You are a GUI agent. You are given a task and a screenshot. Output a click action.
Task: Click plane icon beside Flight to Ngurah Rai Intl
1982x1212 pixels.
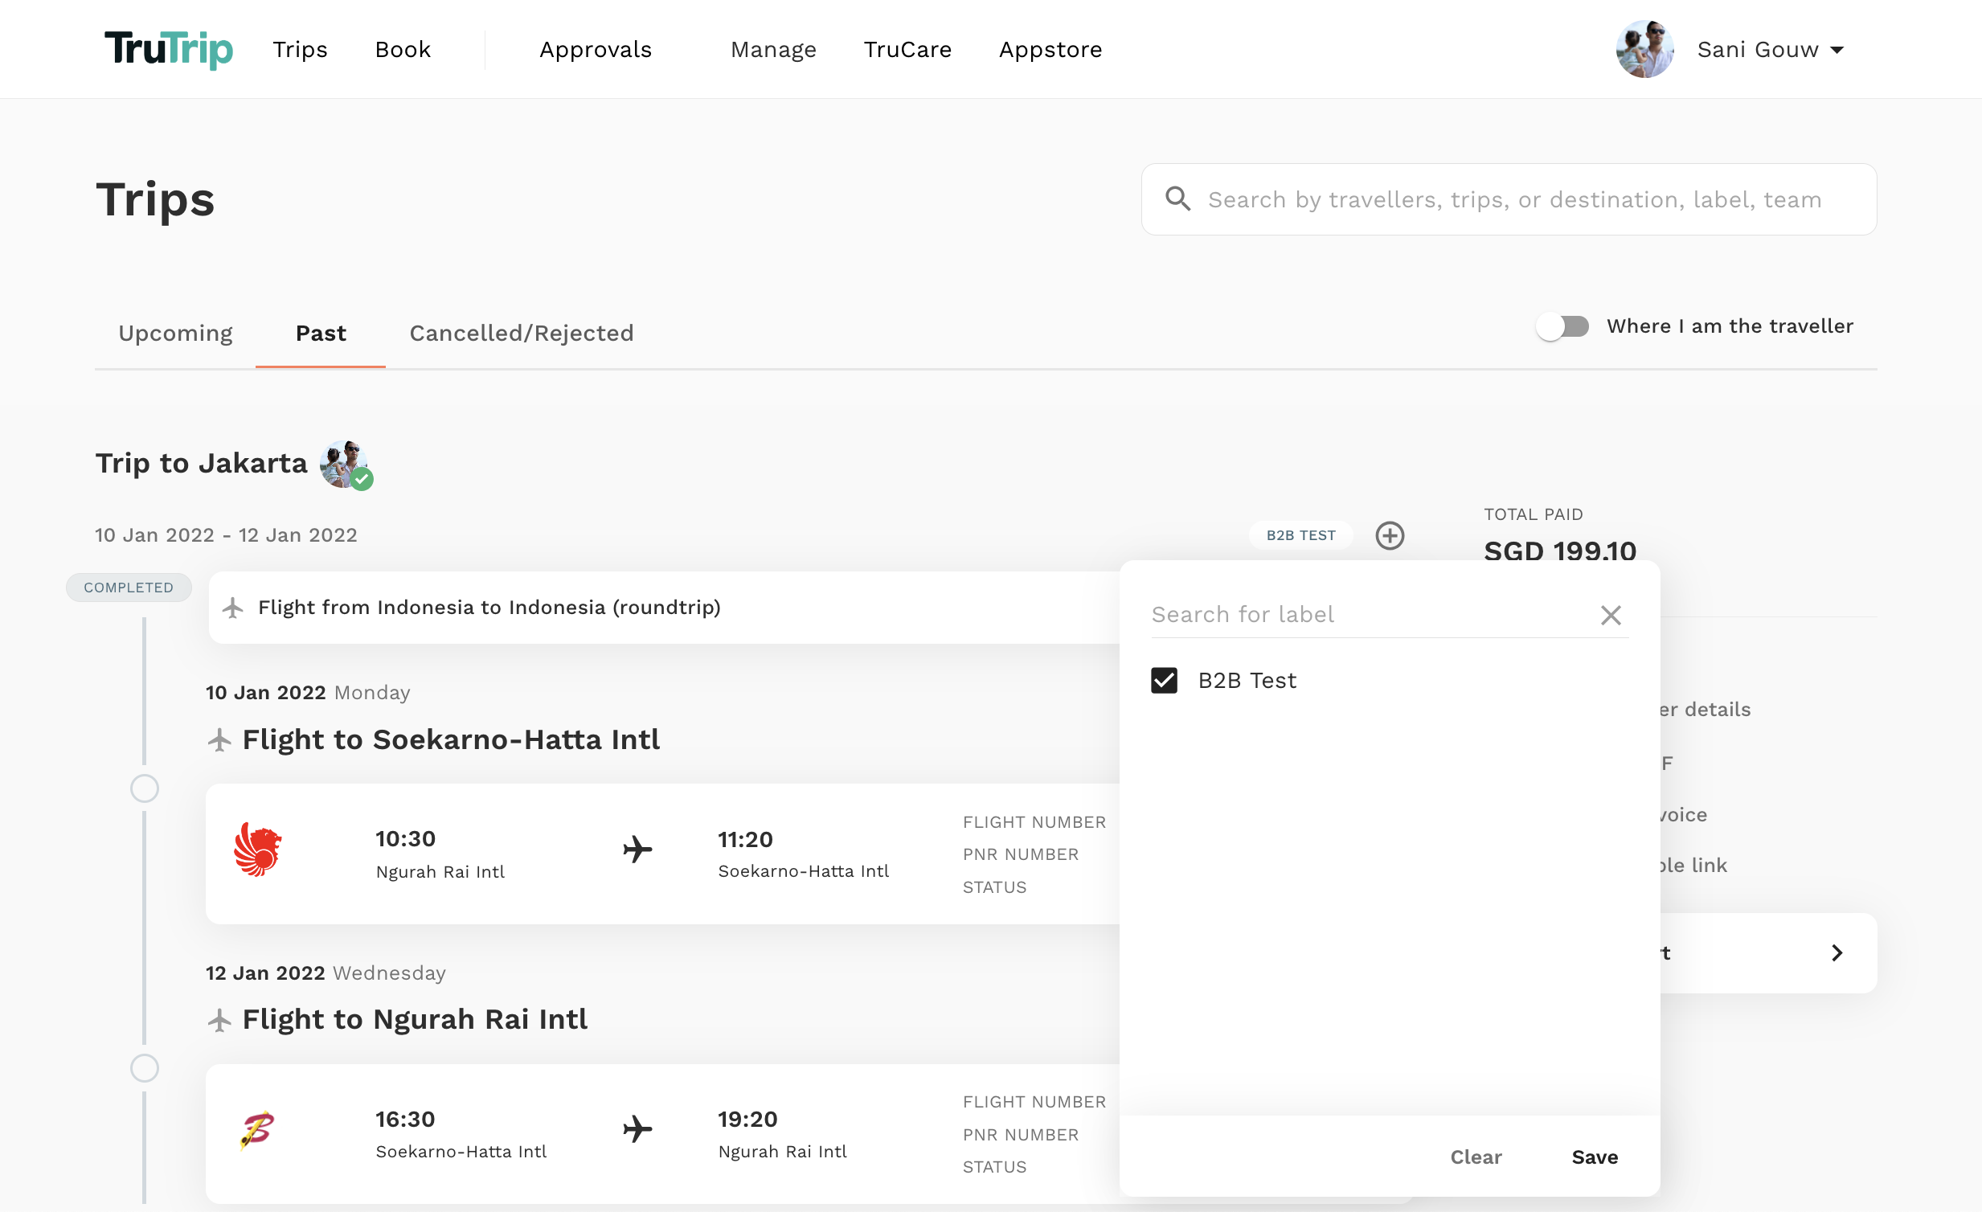point(219,1021)
